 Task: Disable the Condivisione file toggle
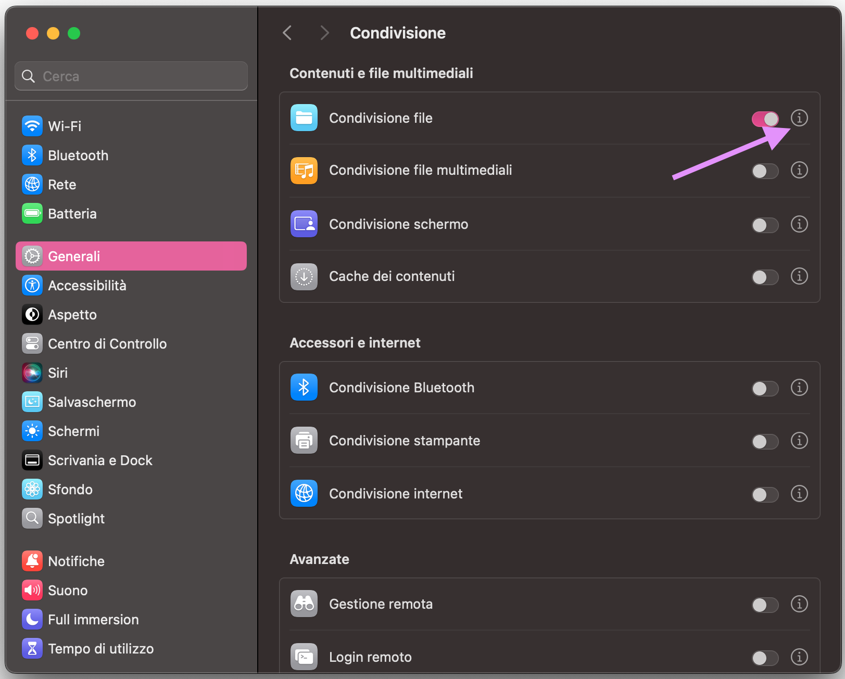pos(765,119)
